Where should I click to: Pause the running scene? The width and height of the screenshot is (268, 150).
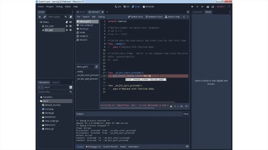[197, 7]
